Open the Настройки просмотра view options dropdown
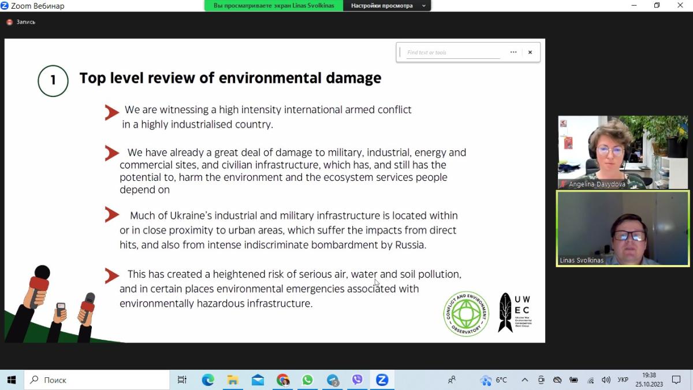This screenshot has width=693, height=390. [387, 6]
